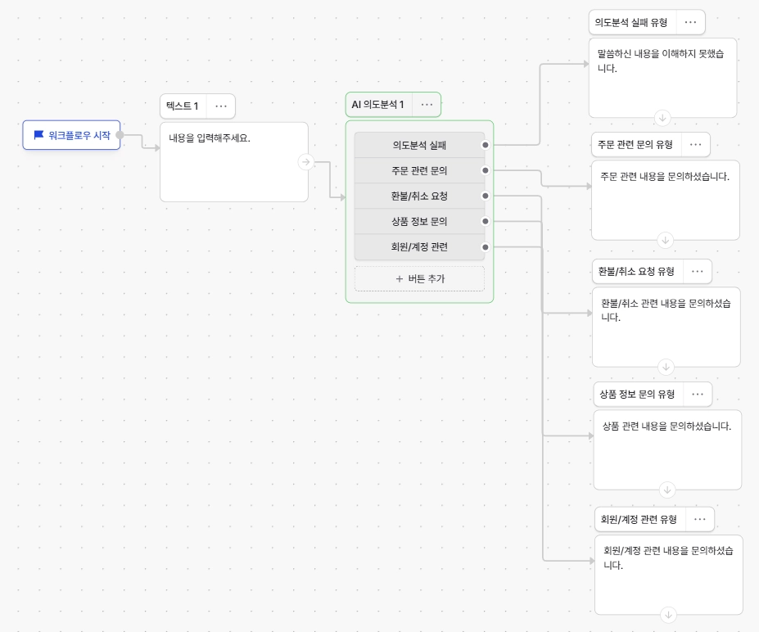Click the + 버튼 추가 button

[x=419, y=278]
